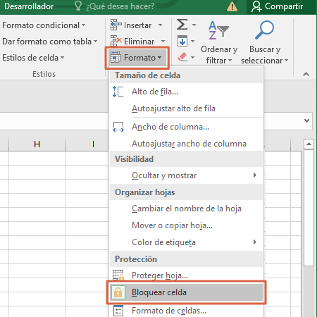The image size is (317, 317).
Task: Expand the Clear eraser dropdown arrow
Action: [193, 57]
